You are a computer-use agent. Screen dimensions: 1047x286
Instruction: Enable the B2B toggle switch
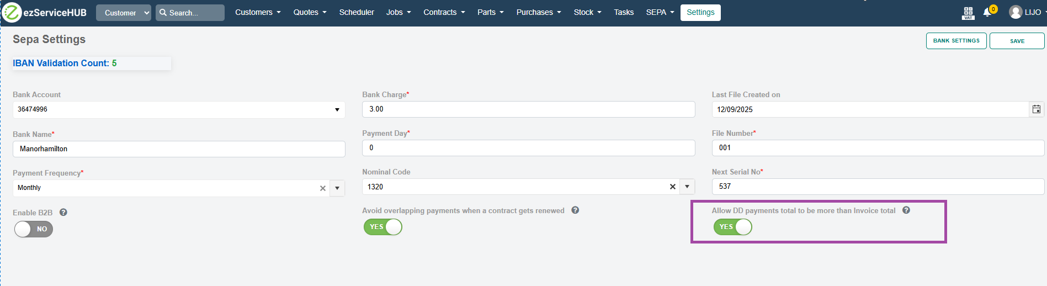click(34, 229)
